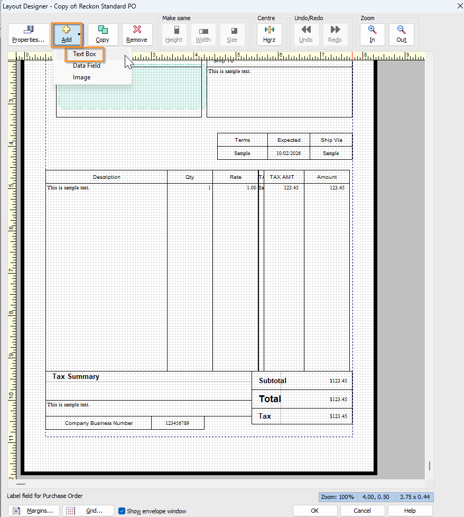Select the Rate column header
The width and height of the screenshot is (464, 517).
point(236,177)
